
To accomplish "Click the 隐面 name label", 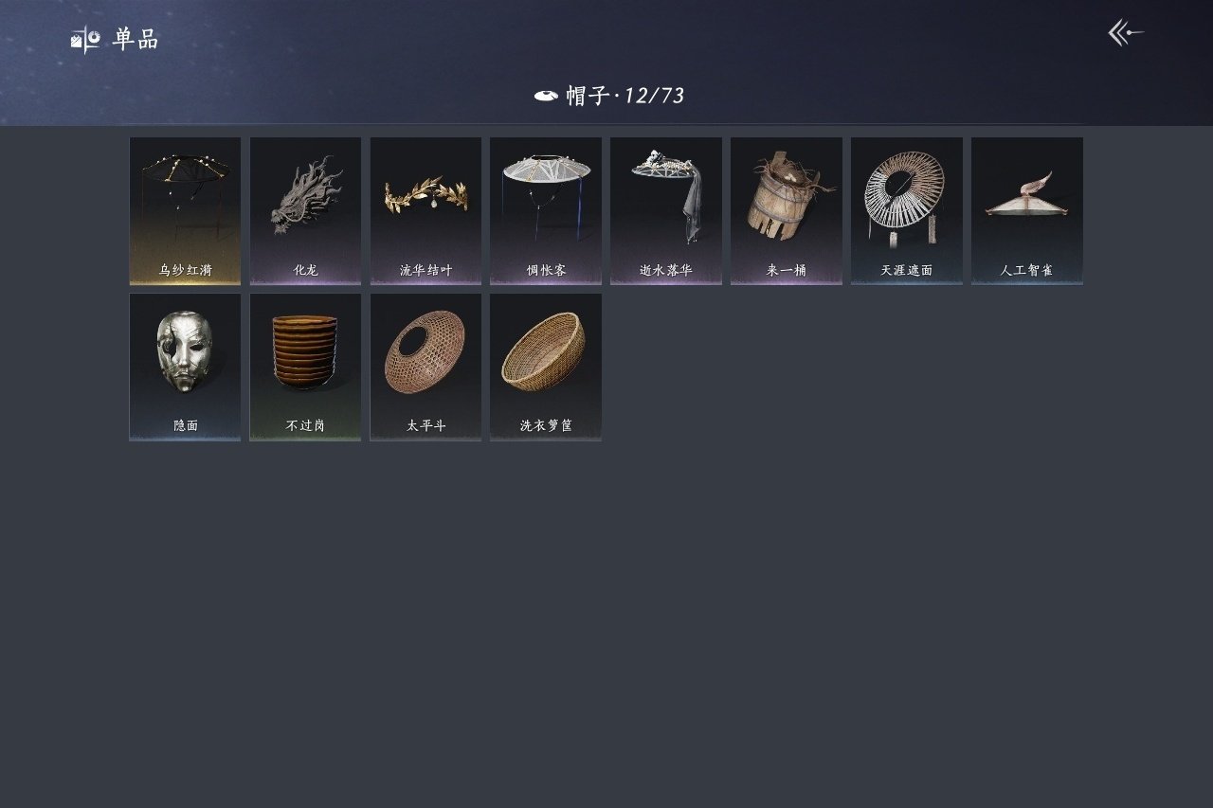I will (x=185, y=426).
